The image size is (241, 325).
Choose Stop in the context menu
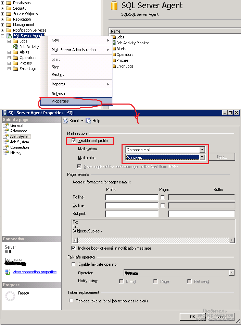[80, 67]
